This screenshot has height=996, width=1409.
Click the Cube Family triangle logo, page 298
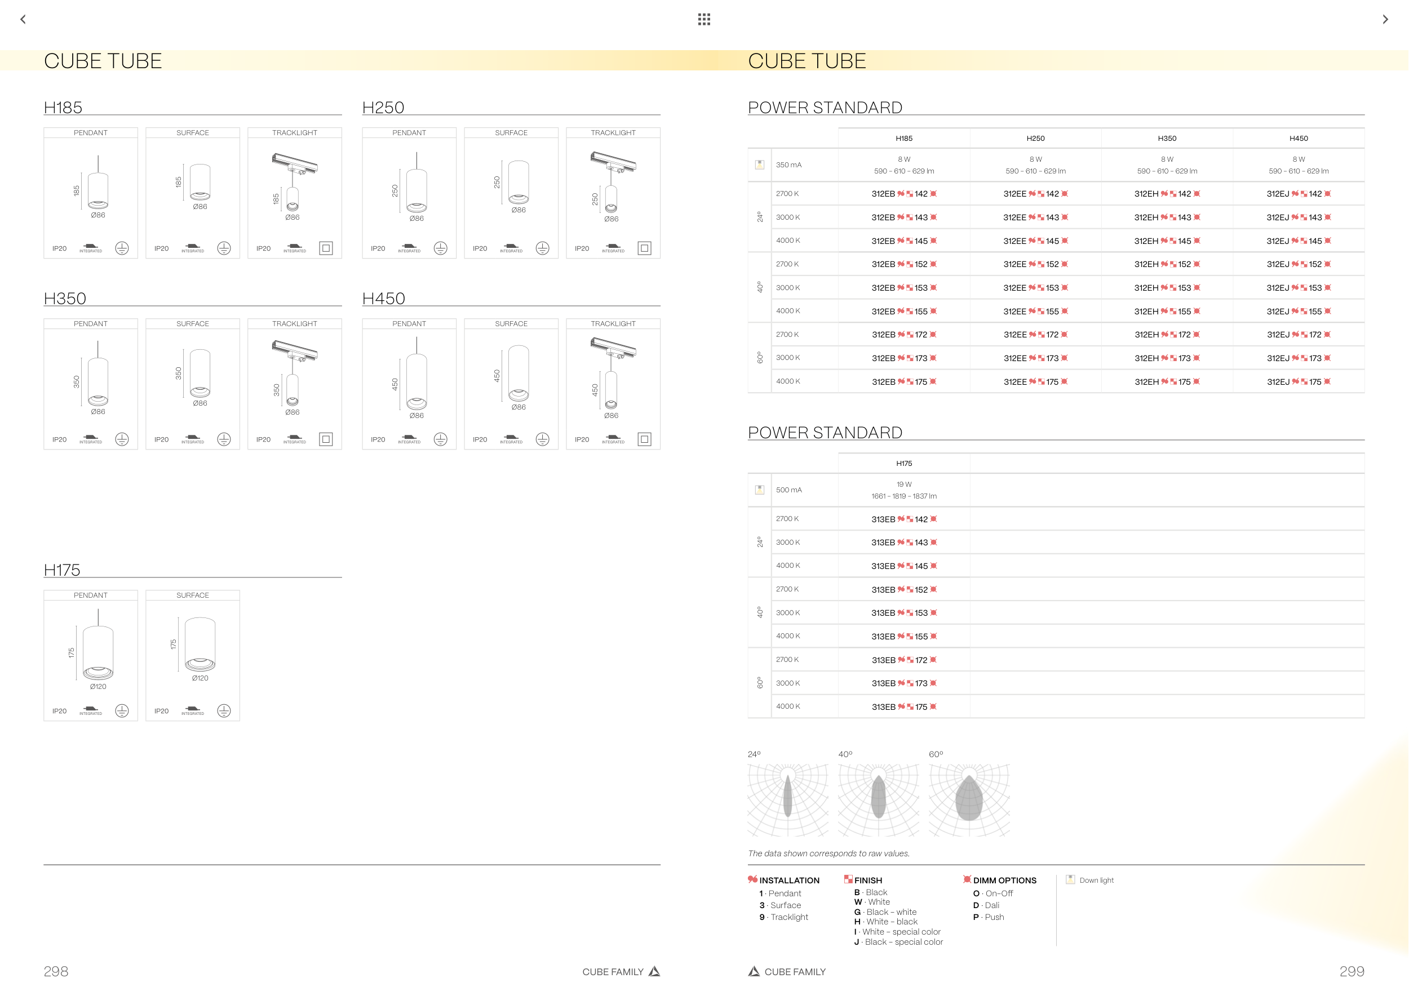coord(654,971)
